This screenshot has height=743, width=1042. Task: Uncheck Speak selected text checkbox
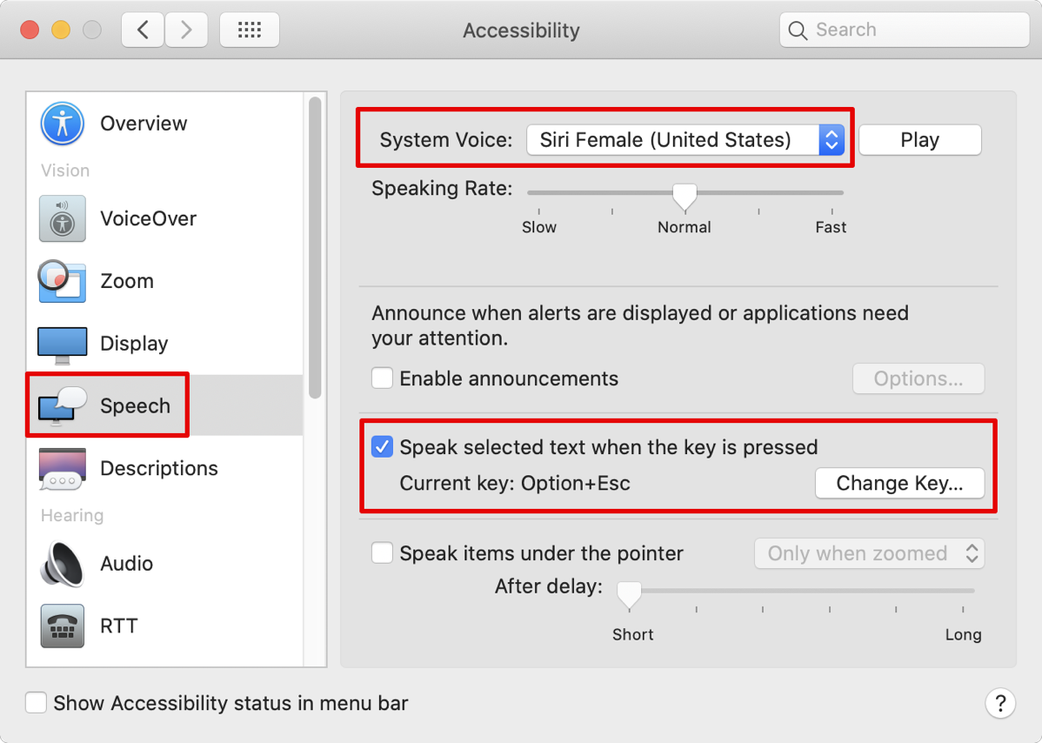[x=382, y=447]
